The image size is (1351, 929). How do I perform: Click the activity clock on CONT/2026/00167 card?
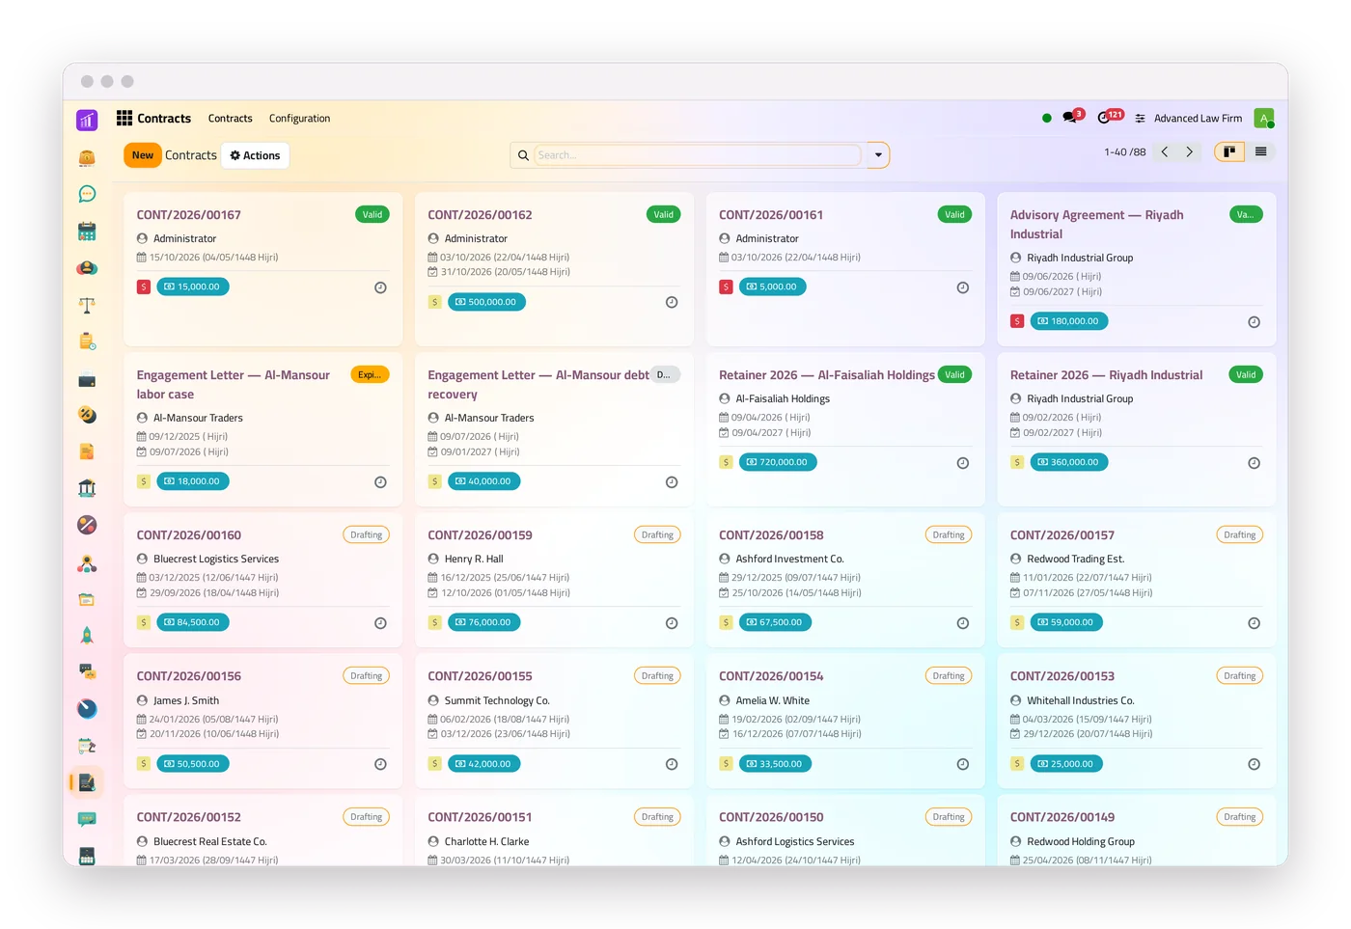tap(380, 287)
